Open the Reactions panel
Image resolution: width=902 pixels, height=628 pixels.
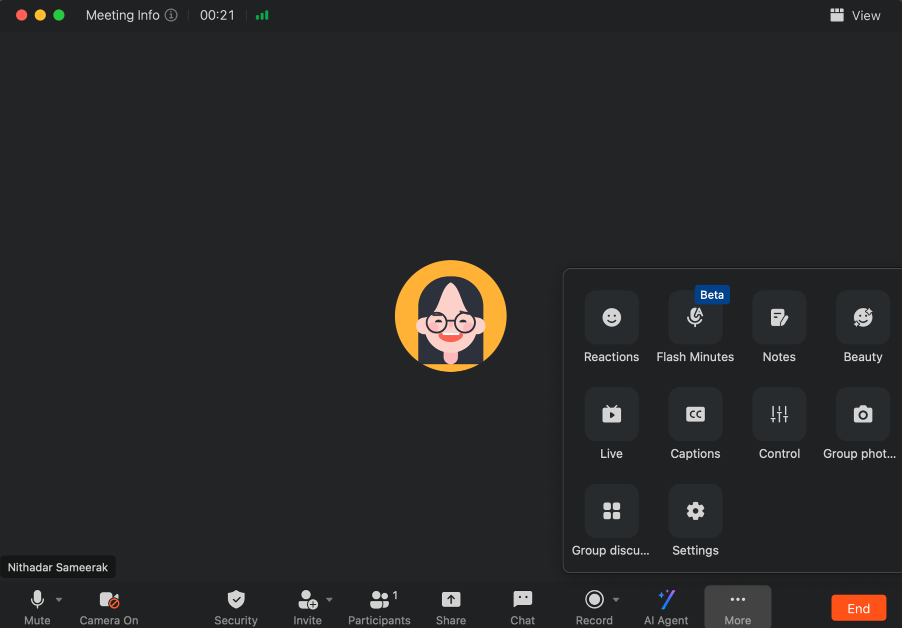tap(611, 318)
